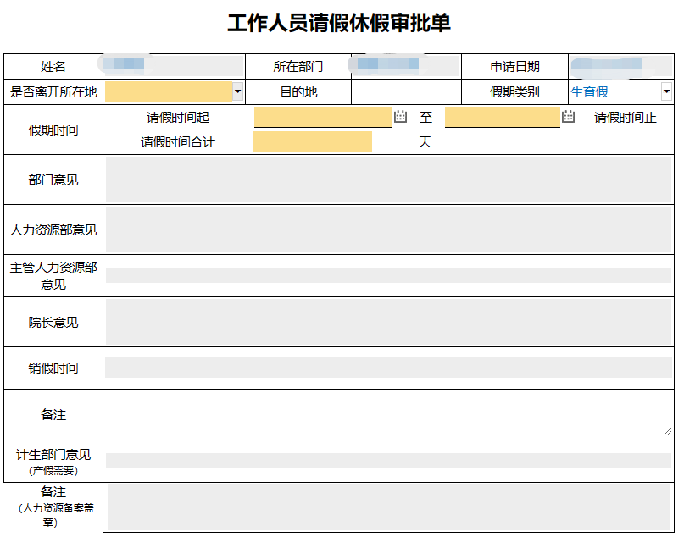Click the 申请日期 field
Screen dimensions: 684x537
(x=621, y=66)
